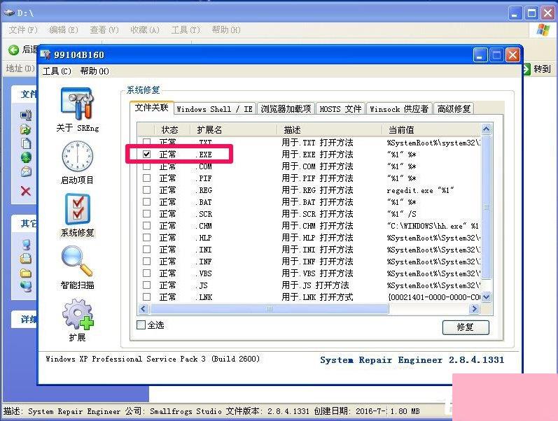
Task: Click the copy file icon in D:\ sidebar
Action: [x=26, y=143]
